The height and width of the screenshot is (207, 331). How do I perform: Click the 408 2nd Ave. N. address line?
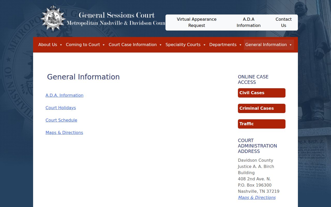(254, 179)
